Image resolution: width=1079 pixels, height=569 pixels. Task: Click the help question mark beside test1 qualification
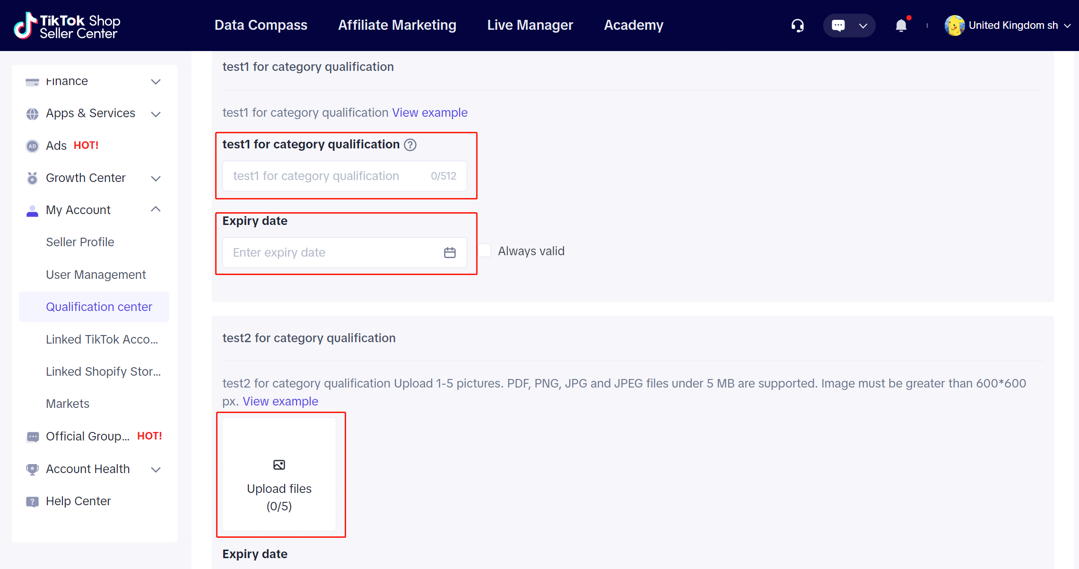(x=410, y=145)
